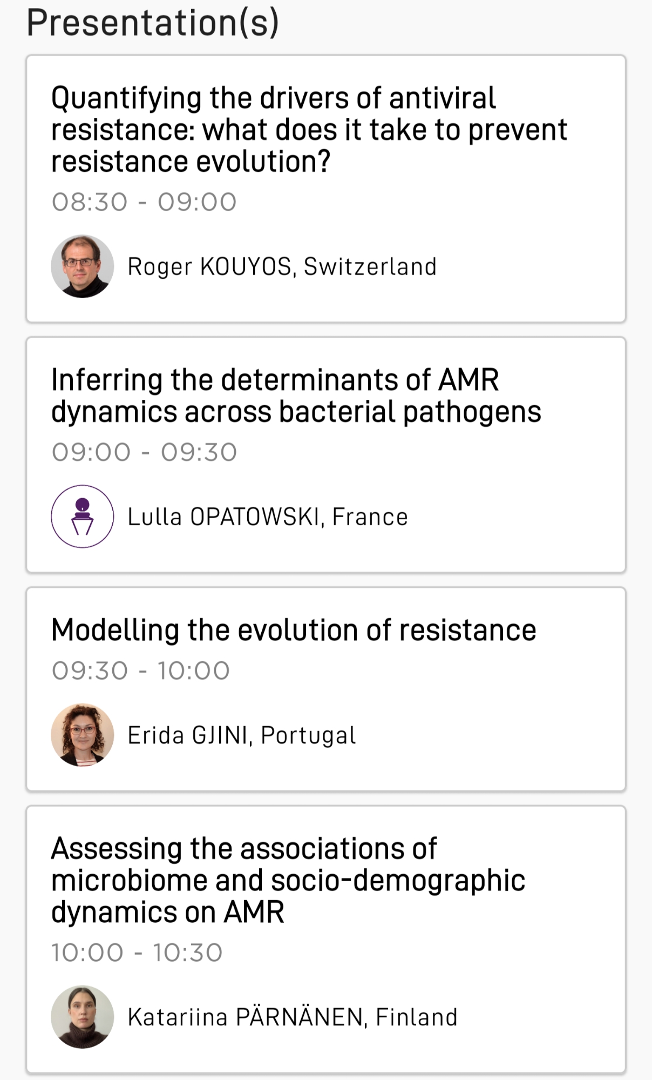The width and height of the screenshot is (652, 1080).
Task: Open the Inferring AMR determinants presentation title
Action: pyautogui.click(x=296, y=395)
